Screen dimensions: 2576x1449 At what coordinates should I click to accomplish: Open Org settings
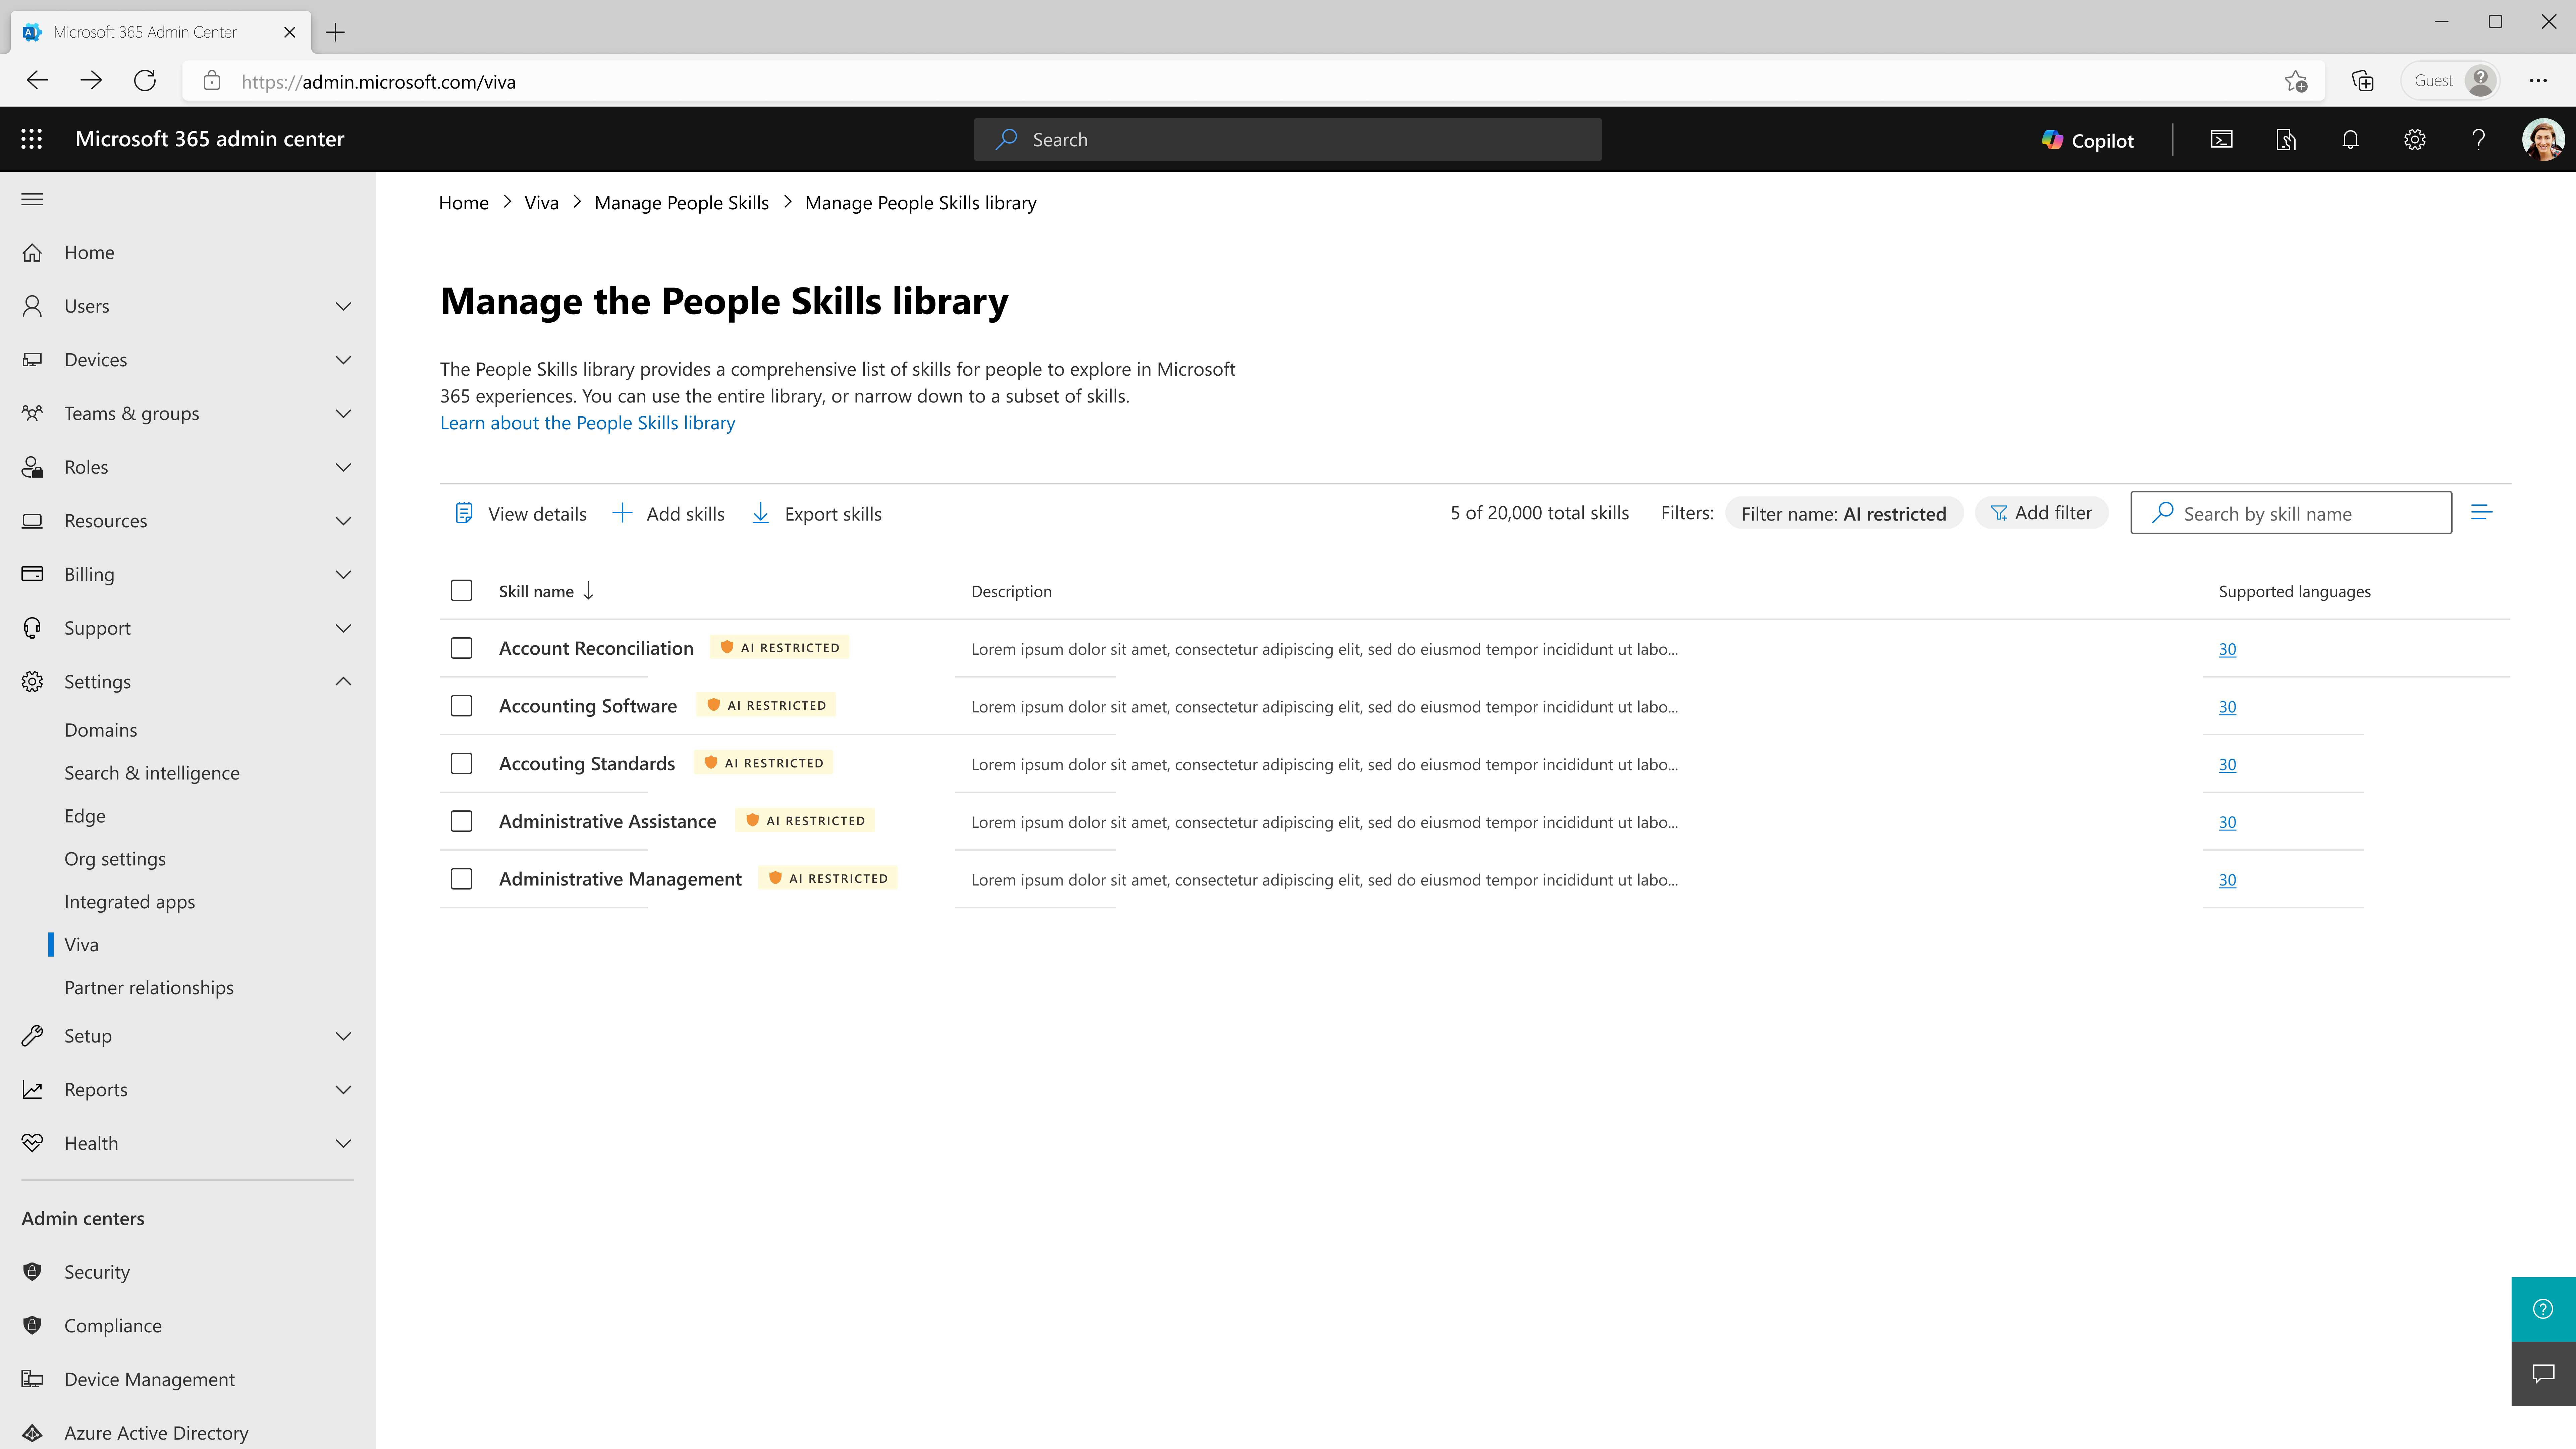tap(115, 859)
